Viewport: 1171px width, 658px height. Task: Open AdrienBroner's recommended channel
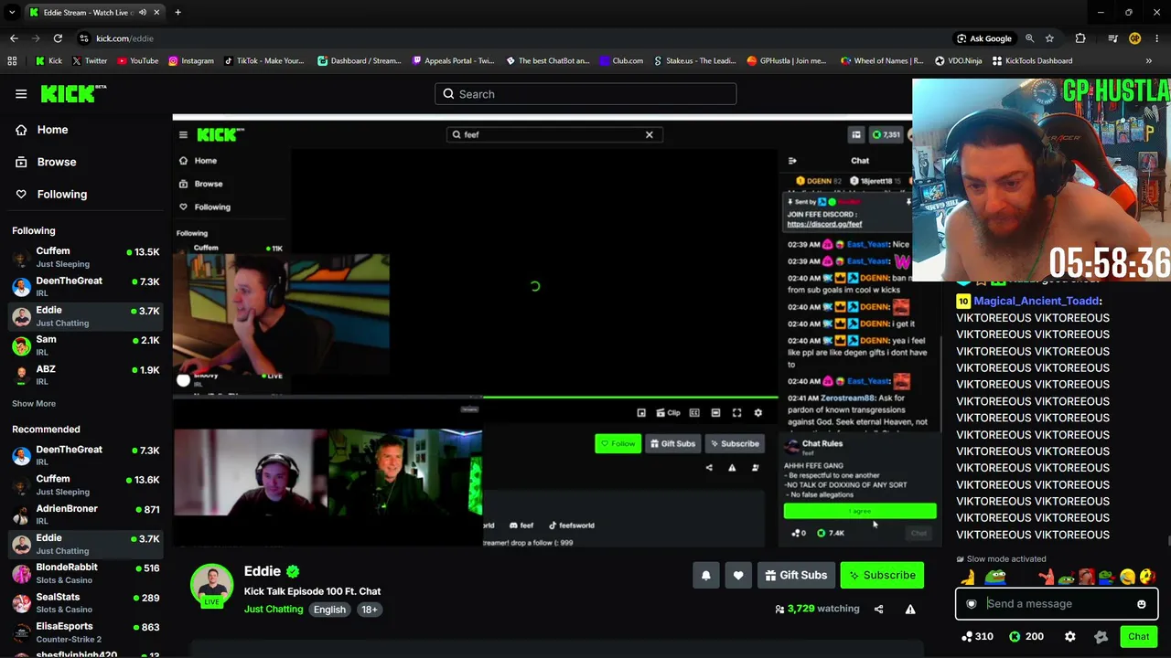click(x=86, y=515)
